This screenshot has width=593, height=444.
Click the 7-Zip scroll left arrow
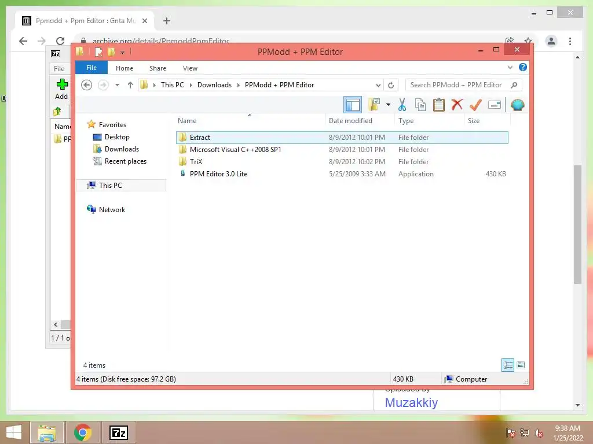[56, 325]
